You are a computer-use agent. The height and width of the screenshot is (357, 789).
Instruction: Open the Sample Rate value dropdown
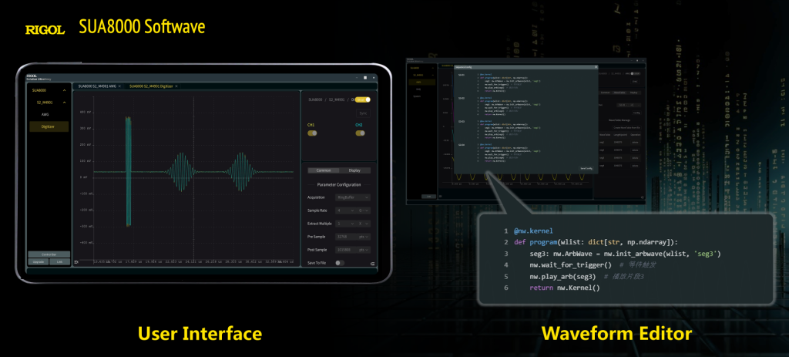point(346,210)
